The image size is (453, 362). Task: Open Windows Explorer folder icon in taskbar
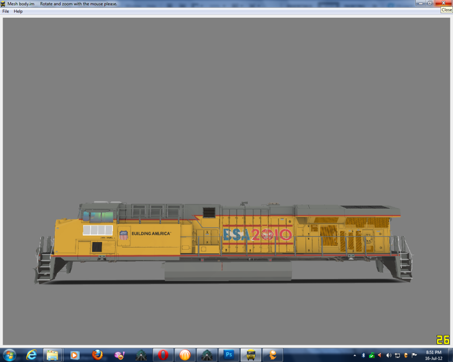pyautogui.click(x=52, y=355)
